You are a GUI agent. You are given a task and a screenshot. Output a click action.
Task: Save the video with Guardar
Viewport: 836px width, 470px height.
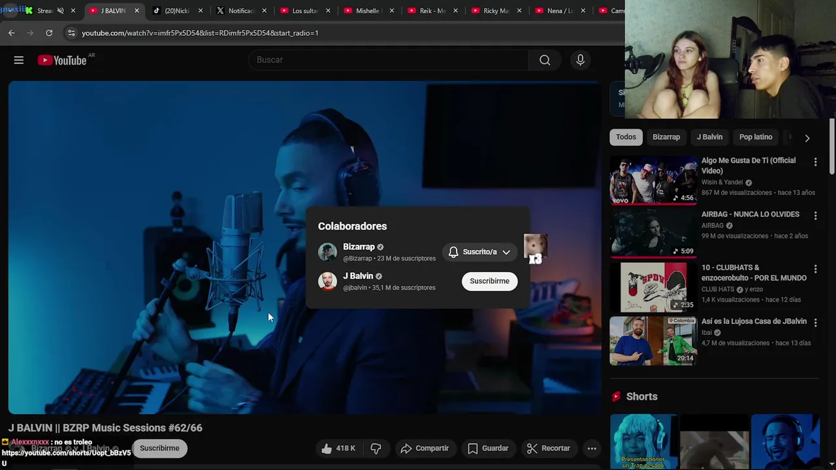click(488, 448)
